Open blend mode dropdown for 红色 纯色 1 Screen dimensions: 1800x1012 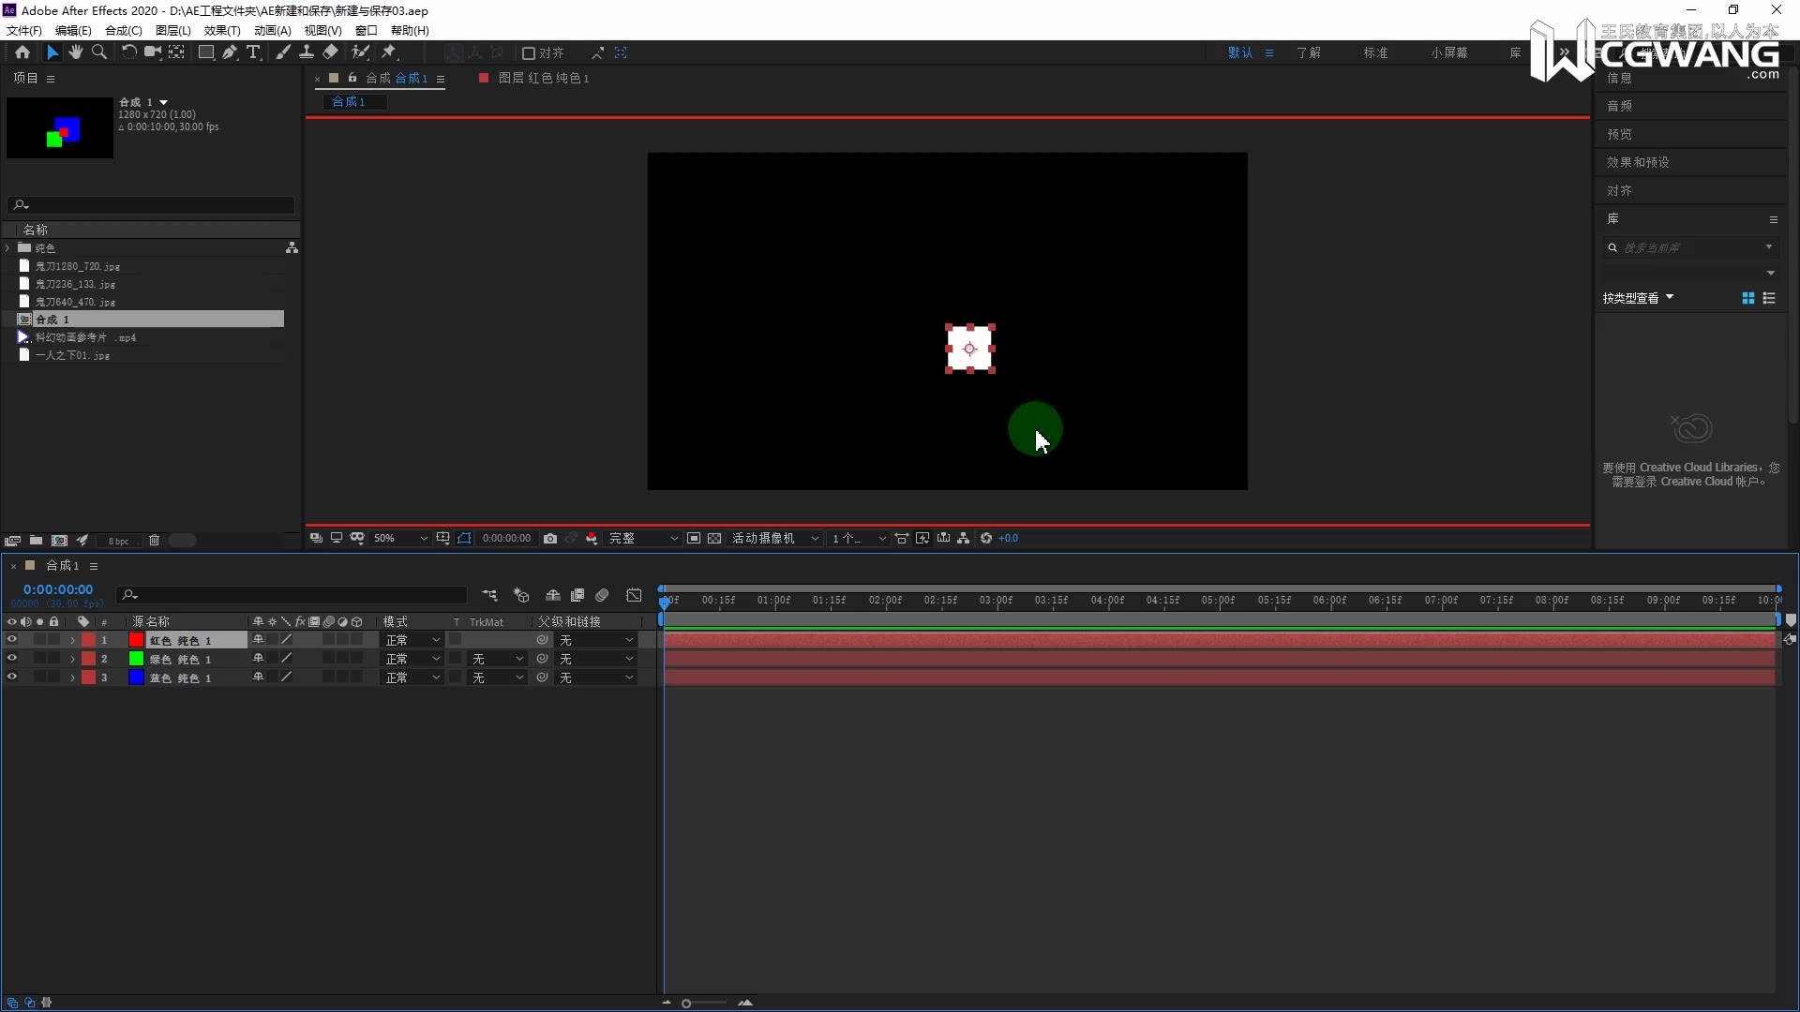412,640
